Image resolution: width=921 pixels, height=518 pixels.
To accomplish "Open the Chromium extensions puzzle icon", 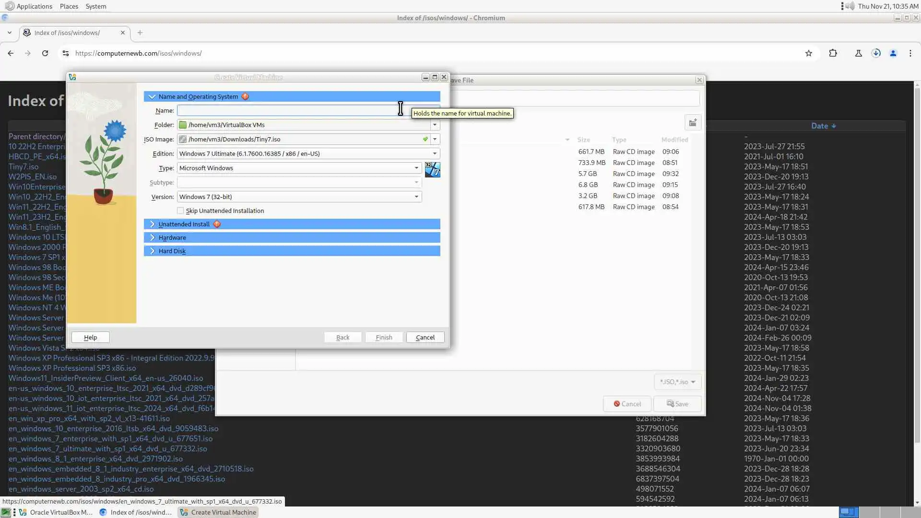I will (833, 53).
